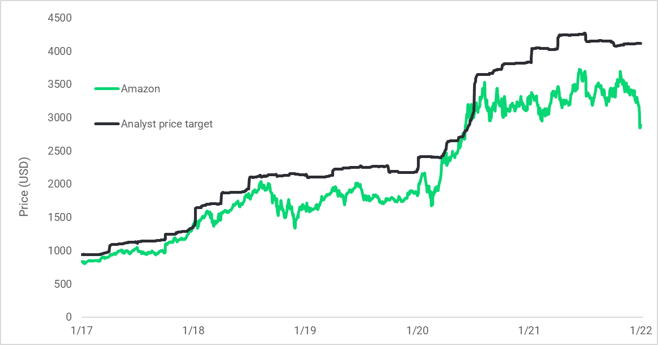Select the 2000 y-axis tick label
The height and width of the screenshot is (345, 658).
[x=60, y=184]
